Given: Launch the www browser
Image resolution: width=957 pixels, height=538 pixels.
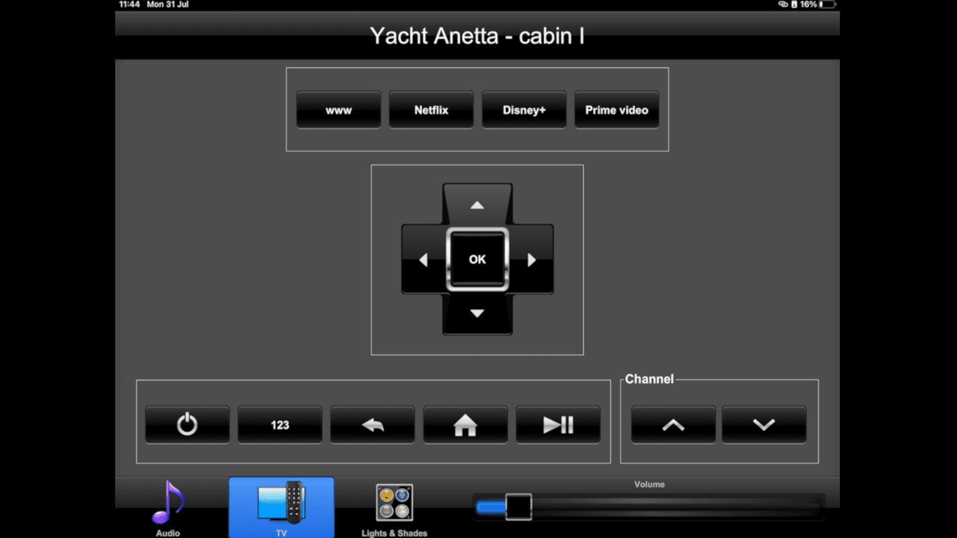Looking at the screenshot, I should tap(338, 110).
